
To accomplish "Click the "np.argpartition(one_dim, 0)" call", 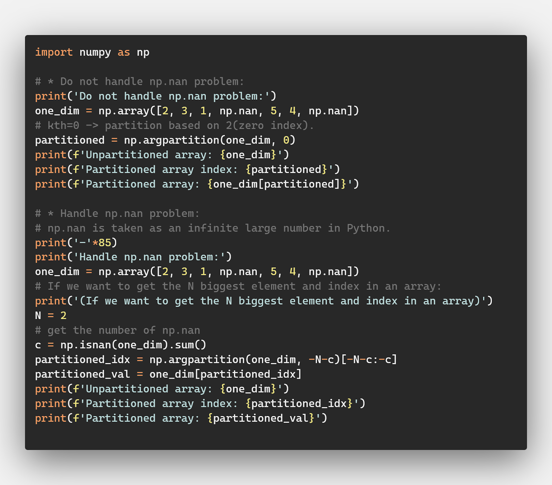I will point(209,140).
